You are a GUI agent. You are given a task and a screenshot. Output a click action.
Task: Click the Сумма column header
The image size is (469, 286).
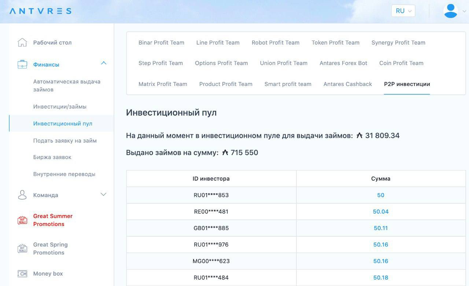381,179
